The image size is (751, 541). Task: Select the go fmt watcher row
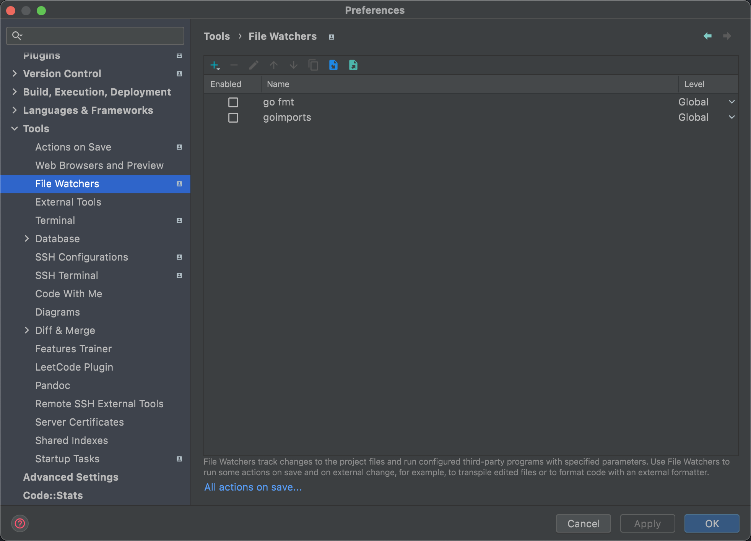pyautogui.click(x=471, y=102)
